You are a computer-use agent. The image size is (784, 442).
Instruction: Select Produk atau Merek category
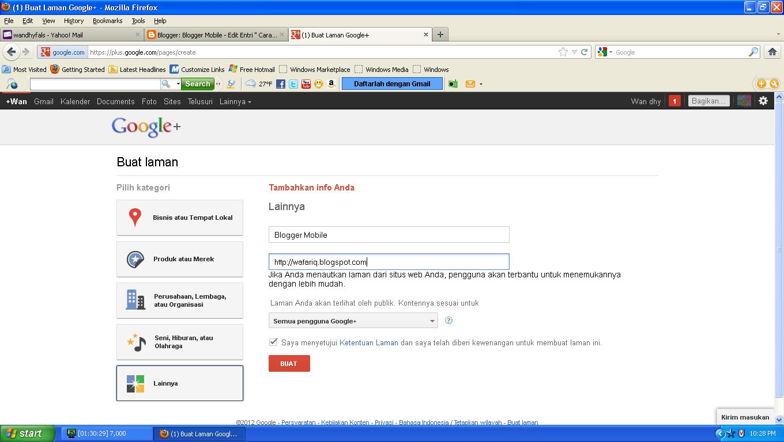tap(180, 259)
